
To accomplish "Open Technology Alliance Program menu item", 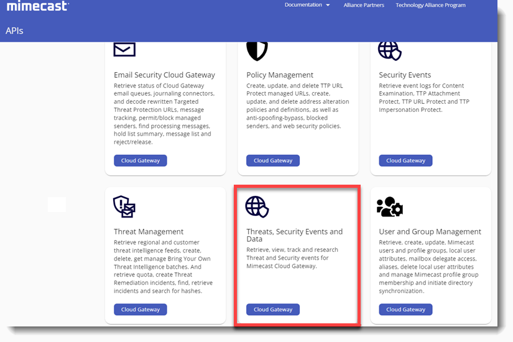I will tap(430, 5).
